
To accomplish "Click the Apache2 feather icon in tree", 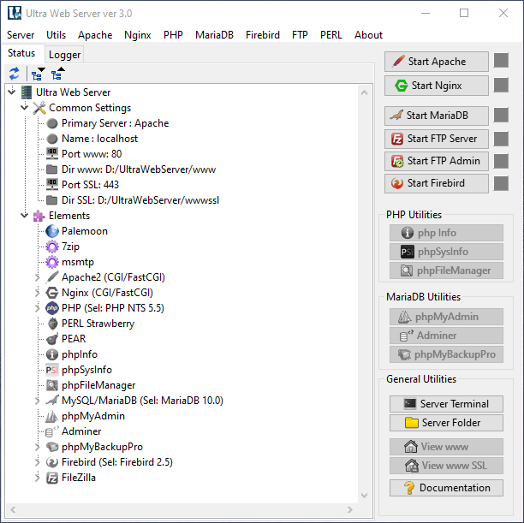I will 52,277.
